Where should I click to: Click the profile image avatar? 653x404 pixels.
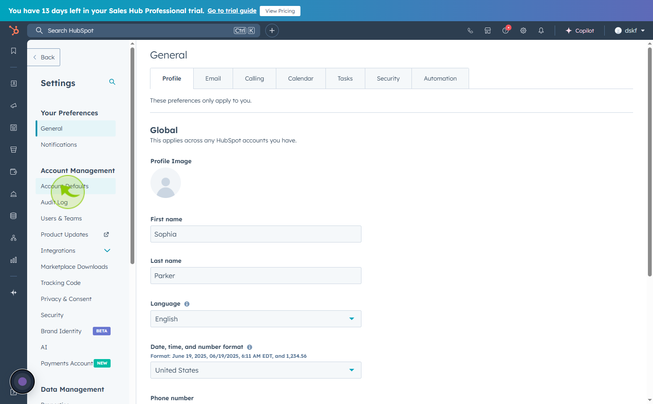click(x=166, y=183)
